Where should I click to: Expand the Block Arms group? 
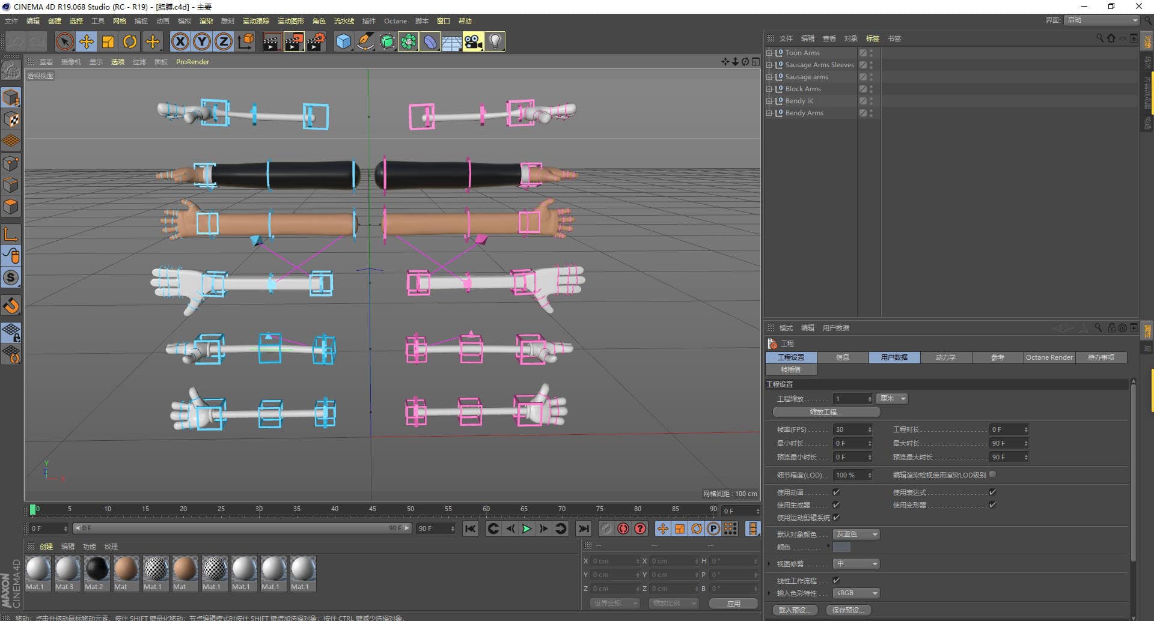pyautogui.click(x=769, y=89)
